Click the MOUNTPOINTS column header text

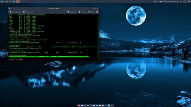click(41, 15)
